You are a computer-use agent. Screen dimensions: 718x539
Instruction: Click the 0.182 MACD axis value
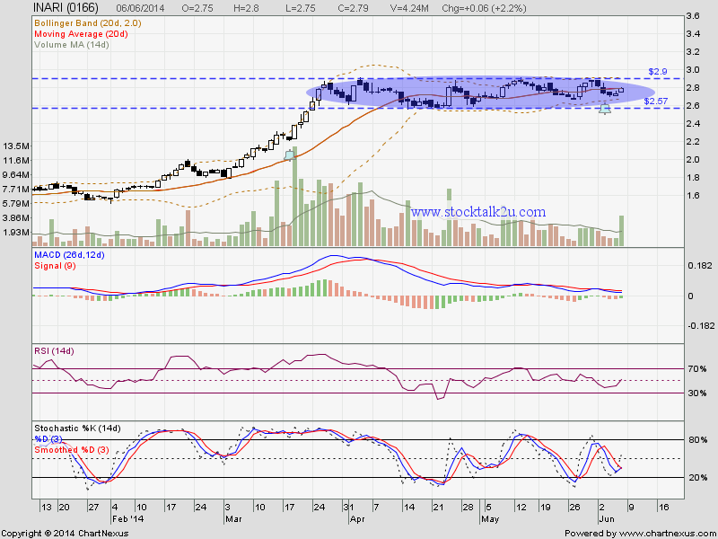699,265
